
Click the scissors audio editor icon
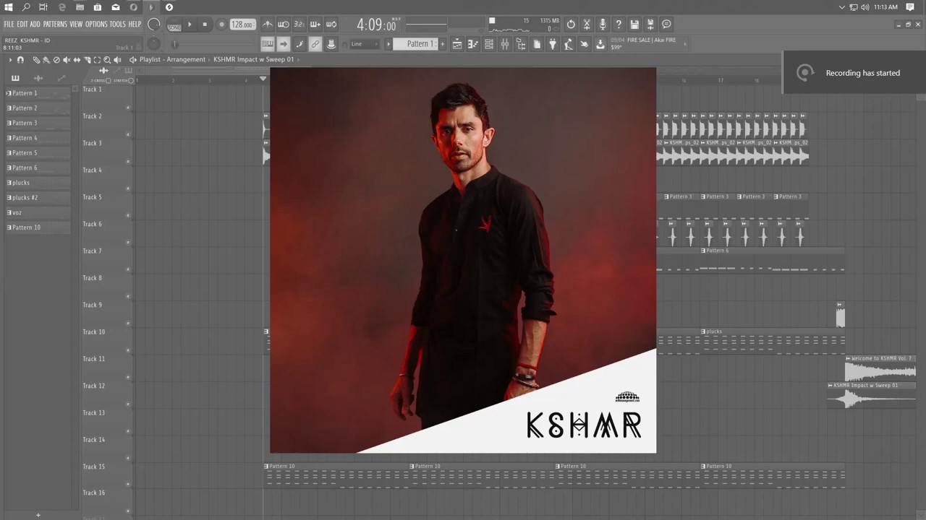[x=587, y=25]
